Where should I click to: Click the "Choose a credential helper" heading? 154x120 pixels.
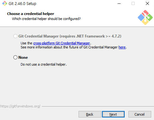[31, 14]
